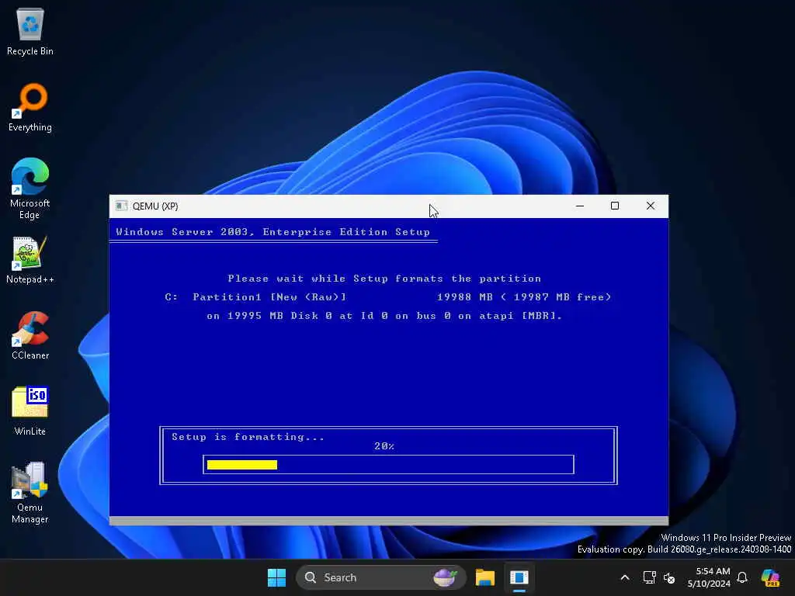Screen dimensions: 795x596
Task: Expand the hidden system tray icons chevron
Action: click(625, 577)
